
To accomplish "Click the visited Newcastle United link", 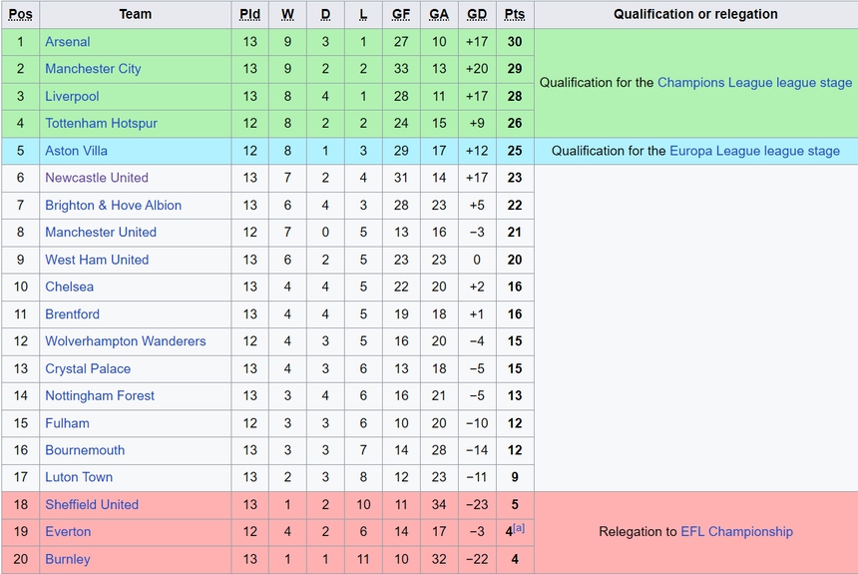I will click(96, 178).
